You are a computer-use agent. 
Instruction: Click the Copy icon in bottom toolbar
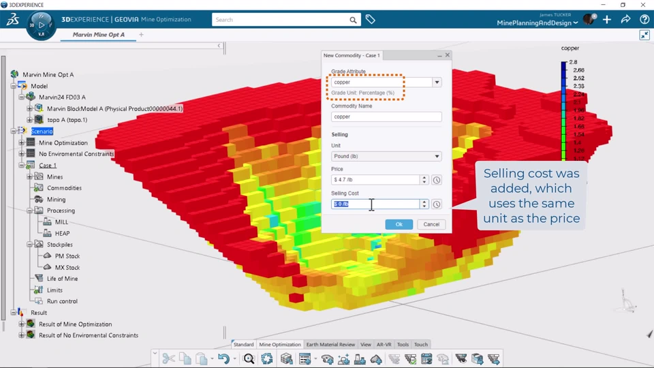pyautogui.click(x=185, y=358)
